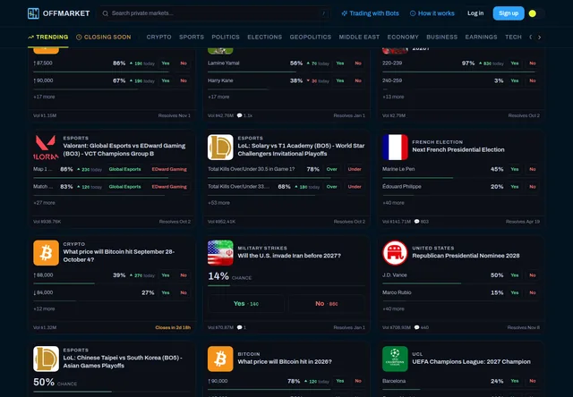Click the How it works info icon

click(x=413, y=13)
